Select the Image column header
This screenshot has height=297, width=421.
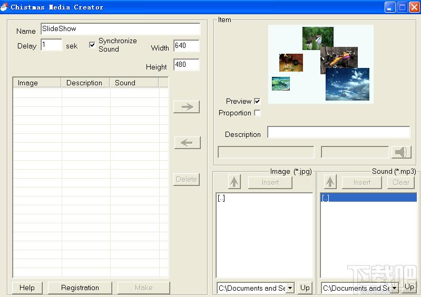pyautogui.click(x=37, y=83)
